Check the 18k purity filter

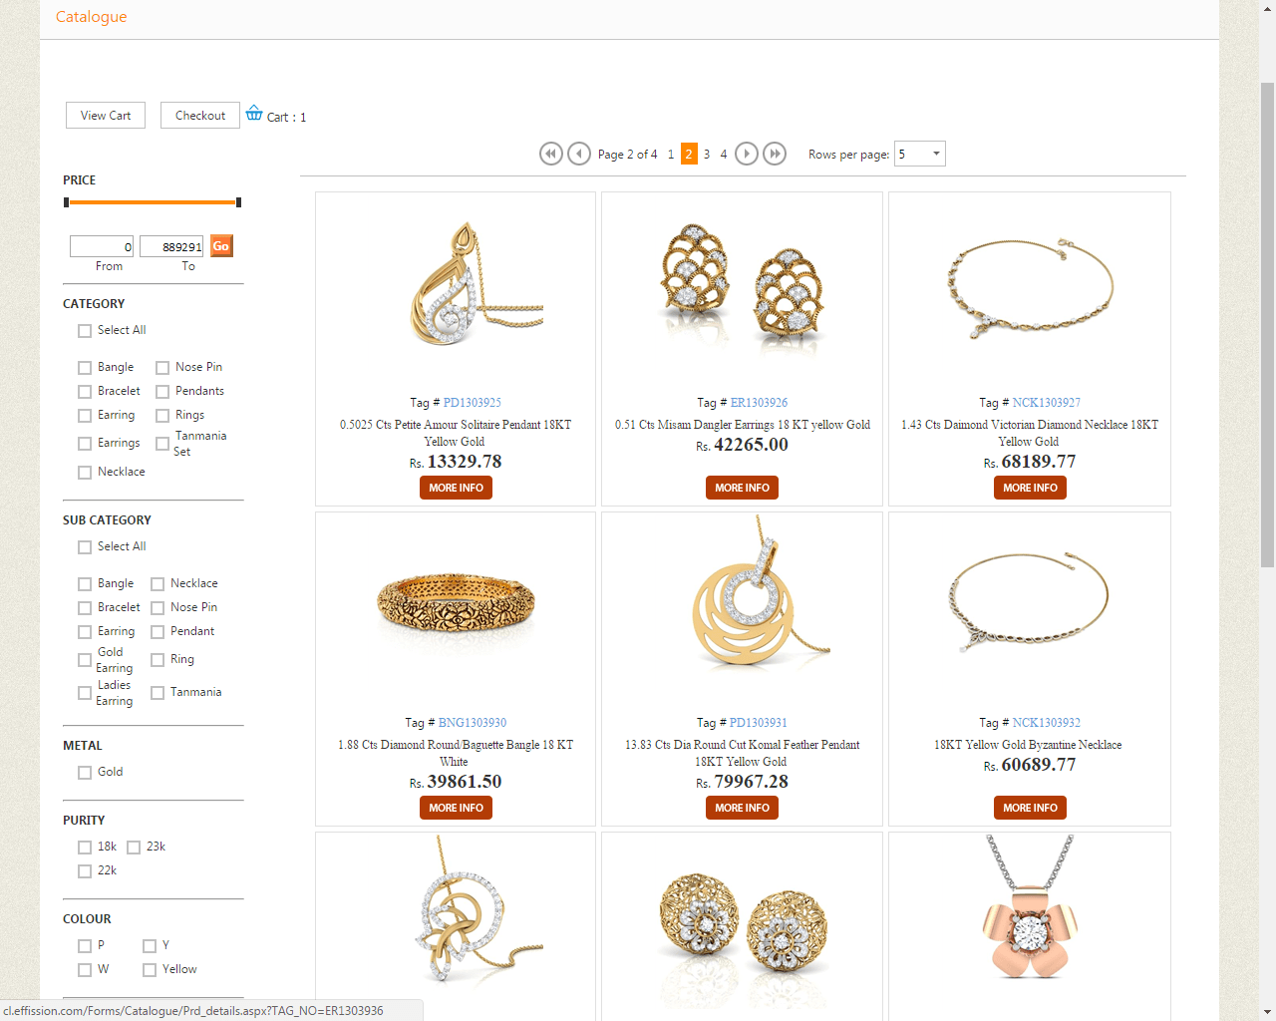coord(85,847)
